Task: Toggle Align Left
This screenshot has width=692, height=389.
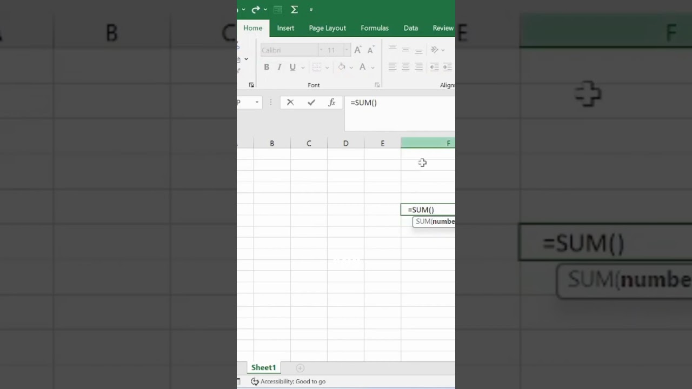Action: [392, 67]
